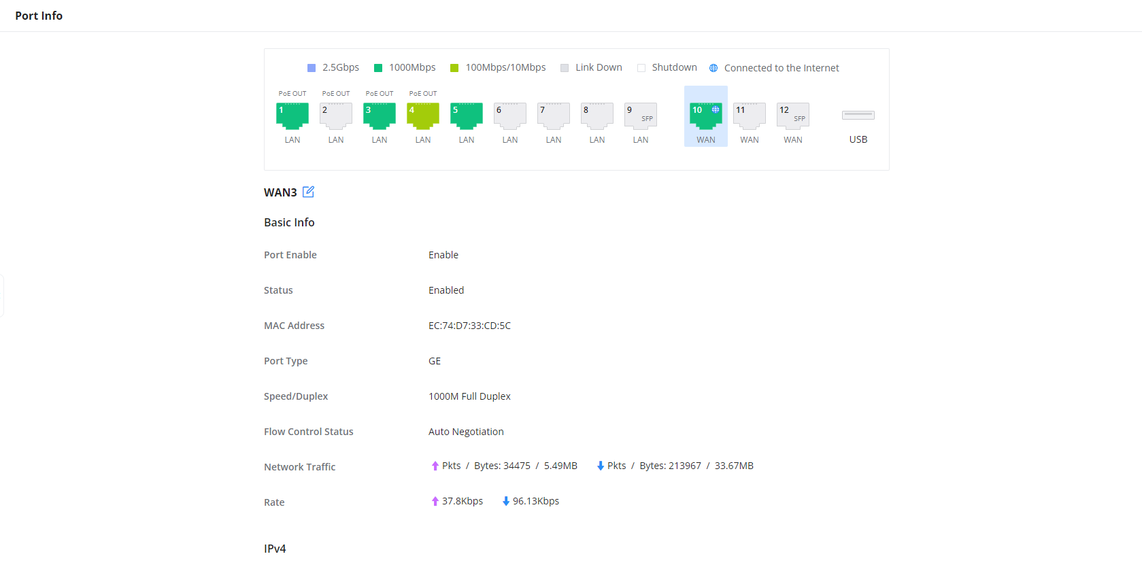The width and height of the screenshot is (1142, 569).
Task: Expand the collapsed left side panel handle
Action: pyautogui.click(x=2, y=296)
